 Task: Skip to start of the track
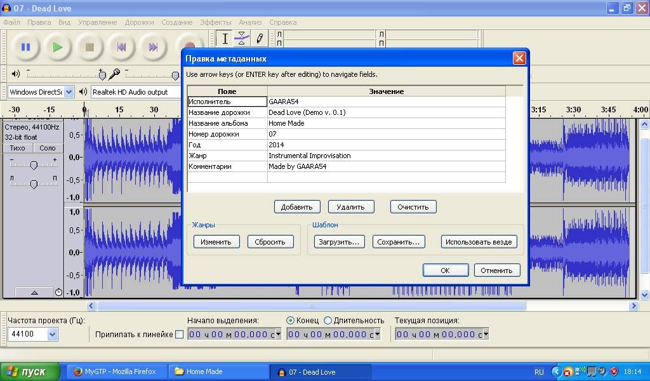click(121, 47)
